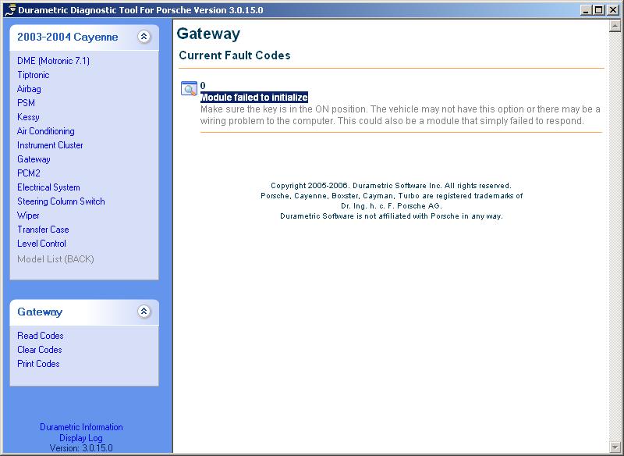Click the Current Fault Codes heading
Viewport: 624px width, 456px height.
pyautogui.click(x=235, y=55)
